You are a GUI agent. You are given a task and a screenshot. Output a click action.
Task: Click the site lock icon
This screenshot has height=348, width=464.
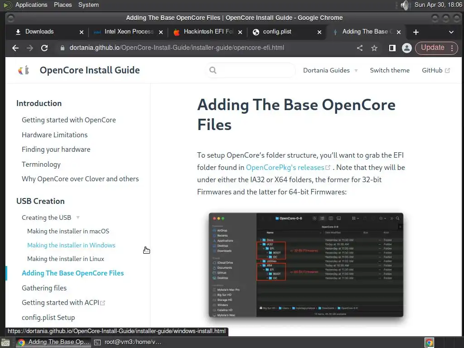click(63, 48)
